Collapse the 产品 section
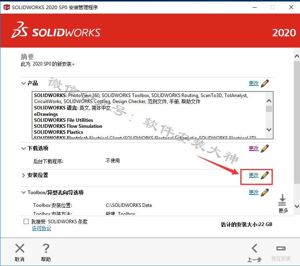The height and width of the screenshot is (266, 300). tap(23, 83)
